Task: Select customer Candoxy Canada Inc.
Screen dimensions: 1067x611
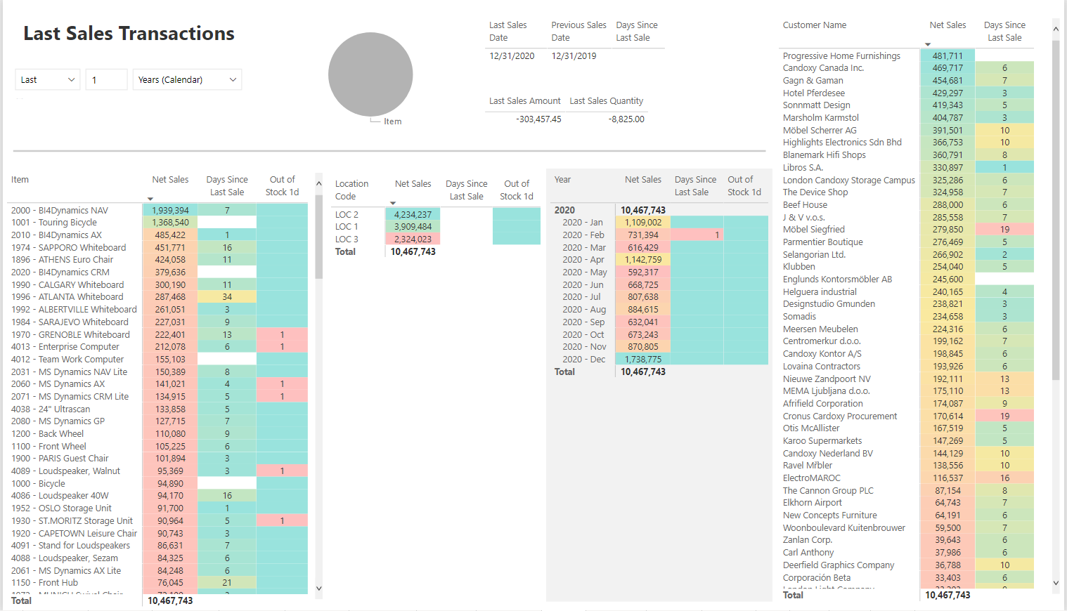Action: 823,68
